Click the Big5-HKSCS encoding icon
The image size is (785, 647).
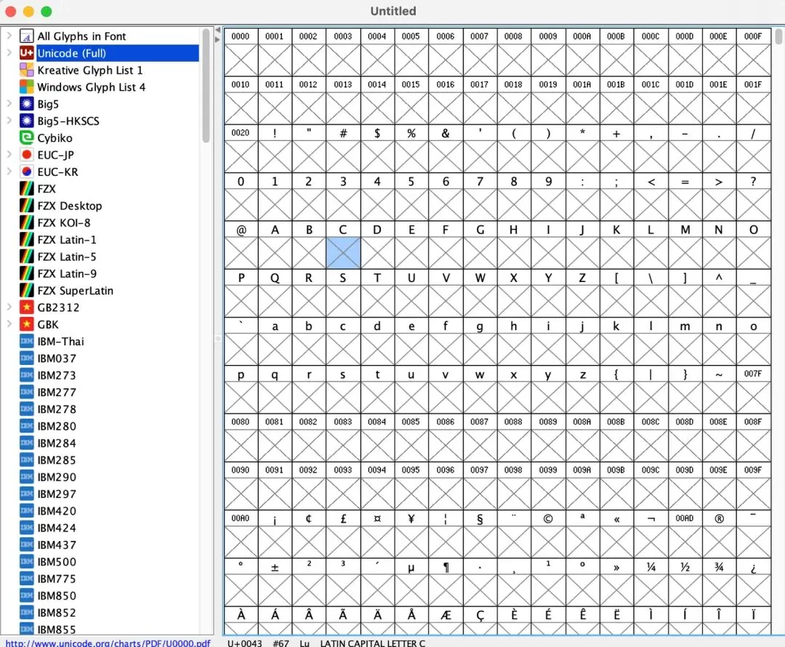pyautogui.click(x=27, y=121)
